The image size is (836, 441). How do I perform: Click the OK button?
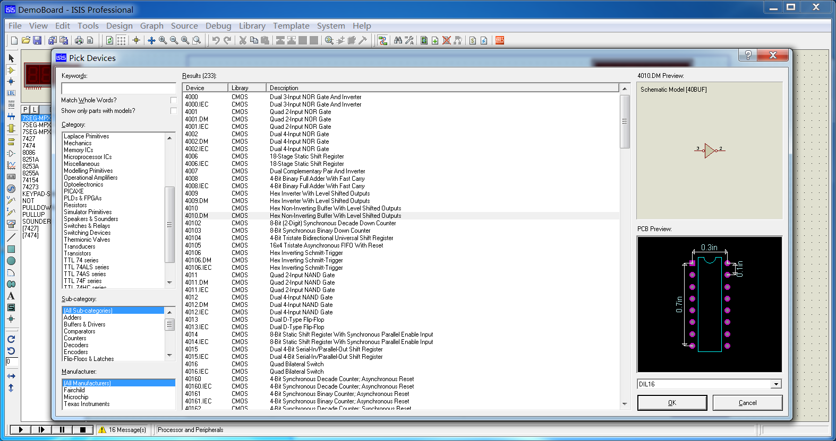coord(672,403)
